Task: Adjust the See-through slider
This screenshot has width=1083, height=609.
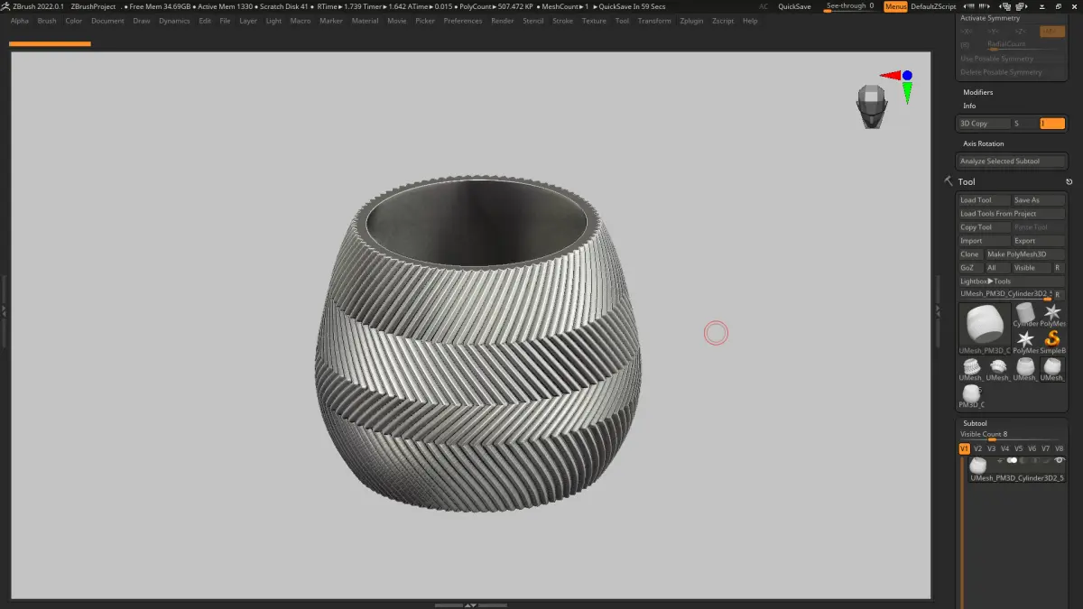Action: (850, 6)
